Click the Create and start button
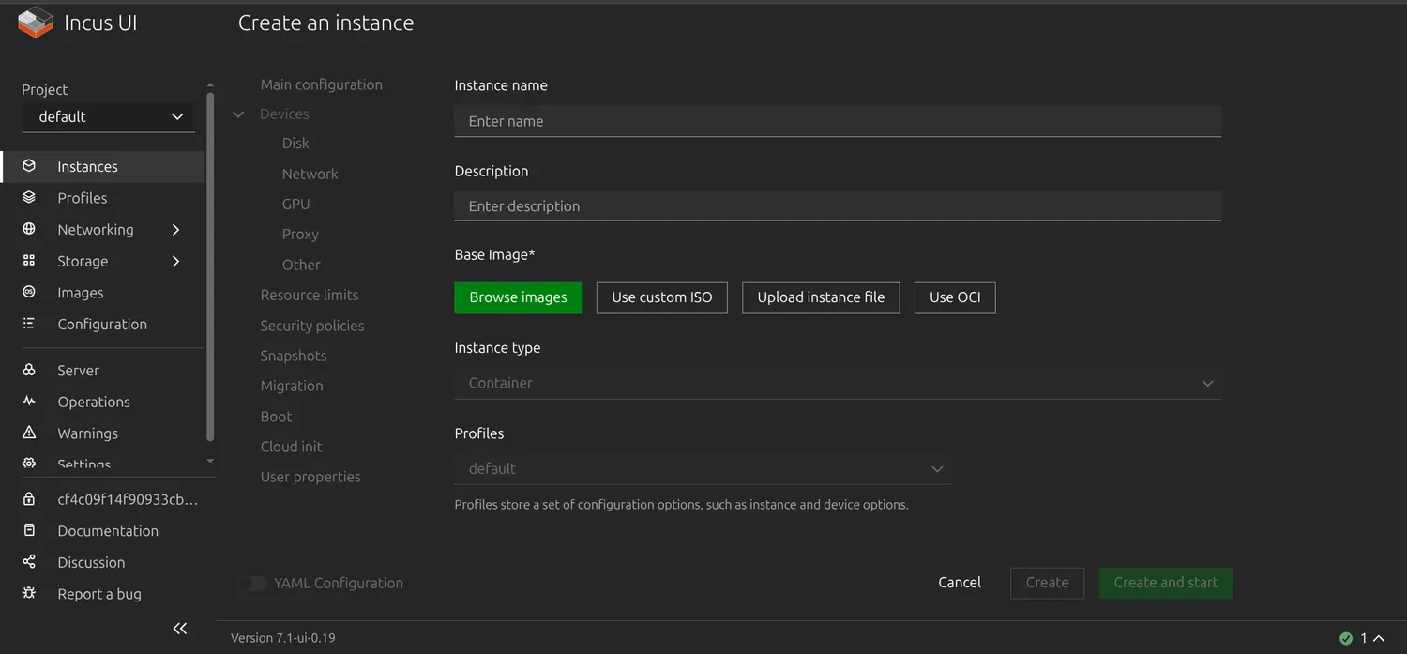Image resolution: width=1407 pixels, height=654 pixels. (x=1166, y=583)
